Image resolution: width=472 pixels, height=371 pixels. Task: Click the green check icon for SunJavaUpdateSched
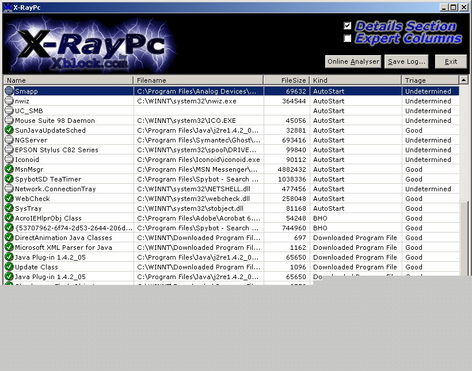coord(9,130)
